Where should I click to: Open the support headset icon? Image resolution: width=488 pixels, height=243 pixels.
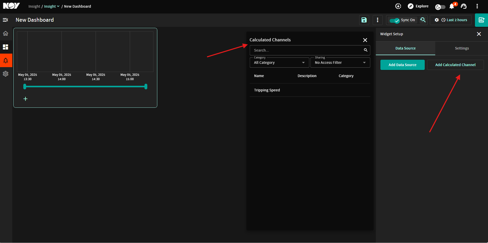tap(464, 6)
